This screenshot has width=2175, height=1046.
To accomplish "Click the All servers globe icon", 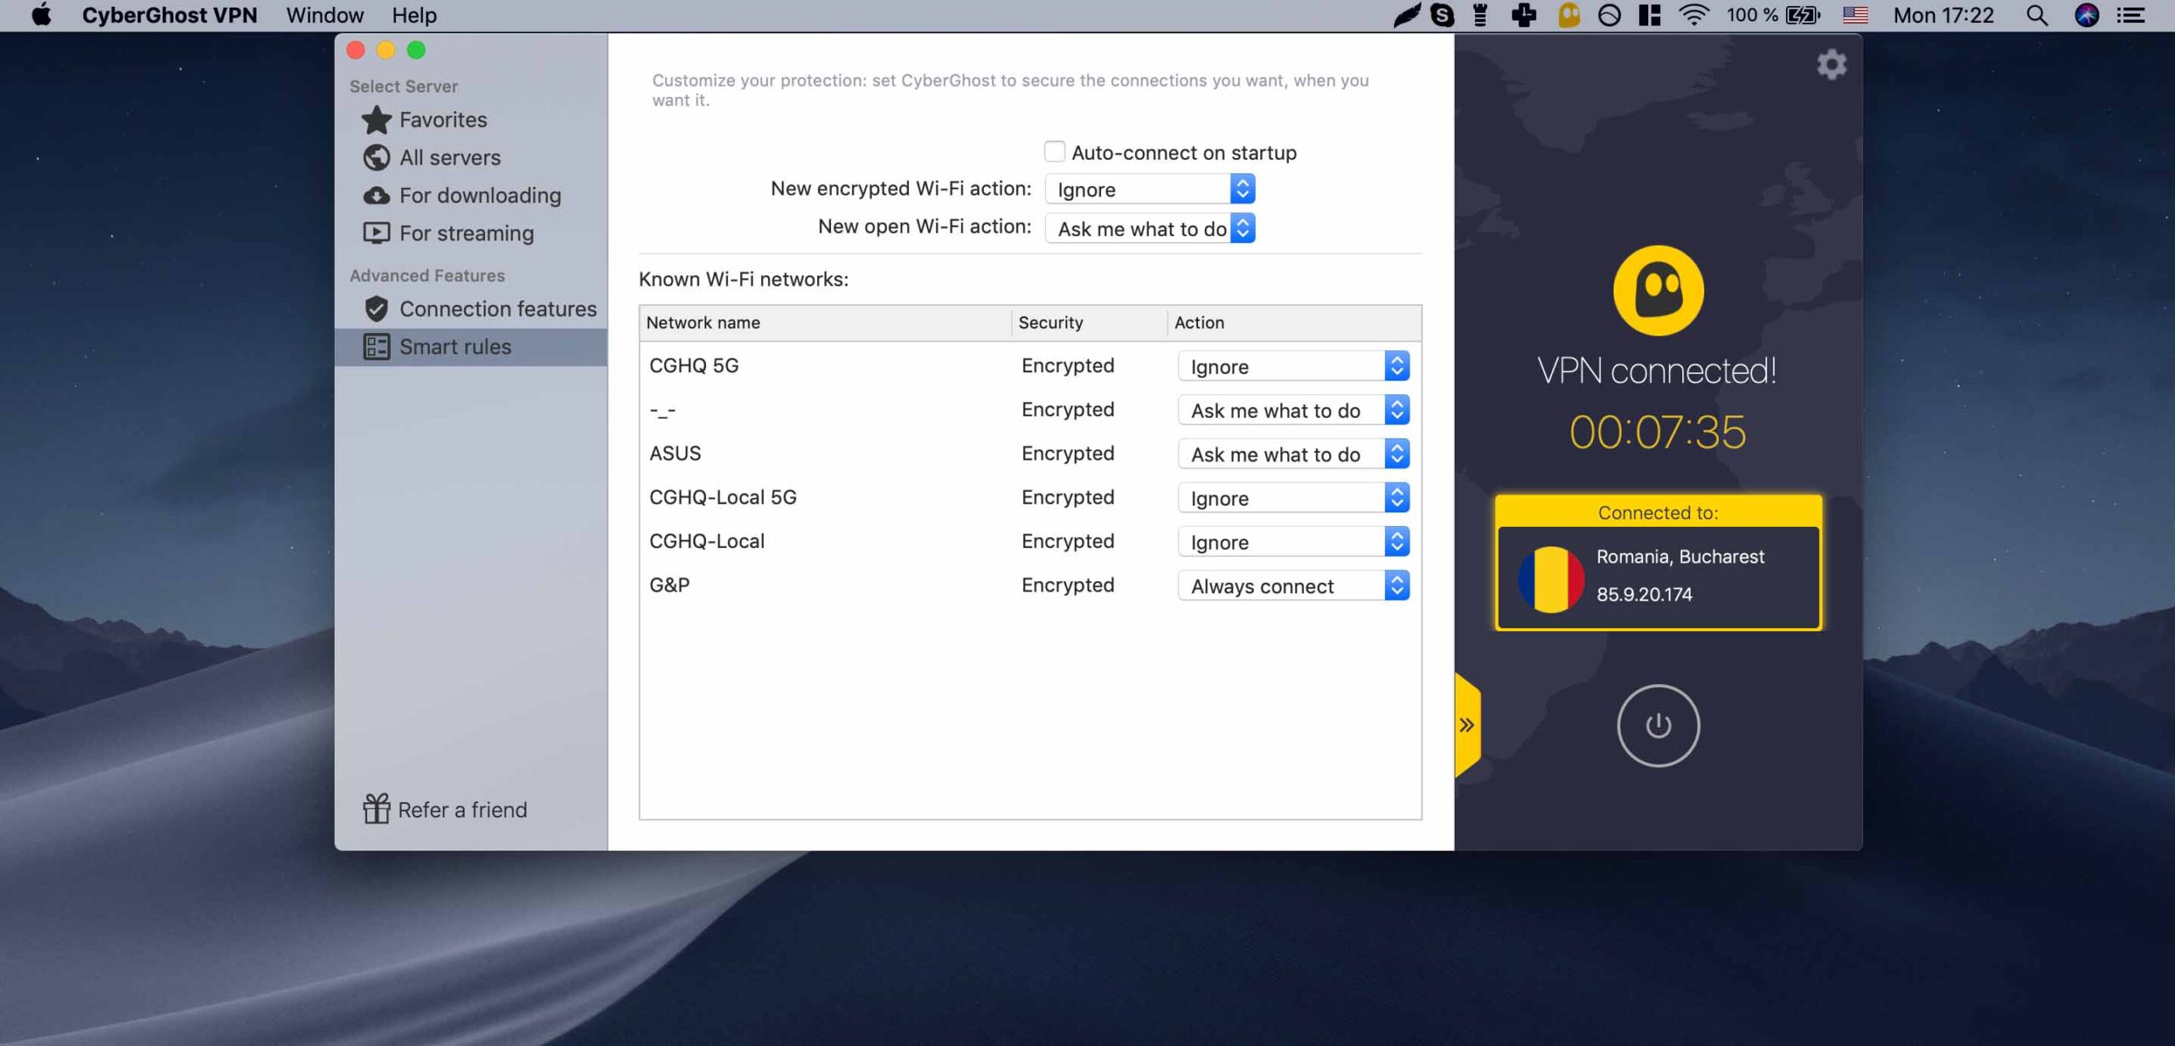I will tap(376, 157).
